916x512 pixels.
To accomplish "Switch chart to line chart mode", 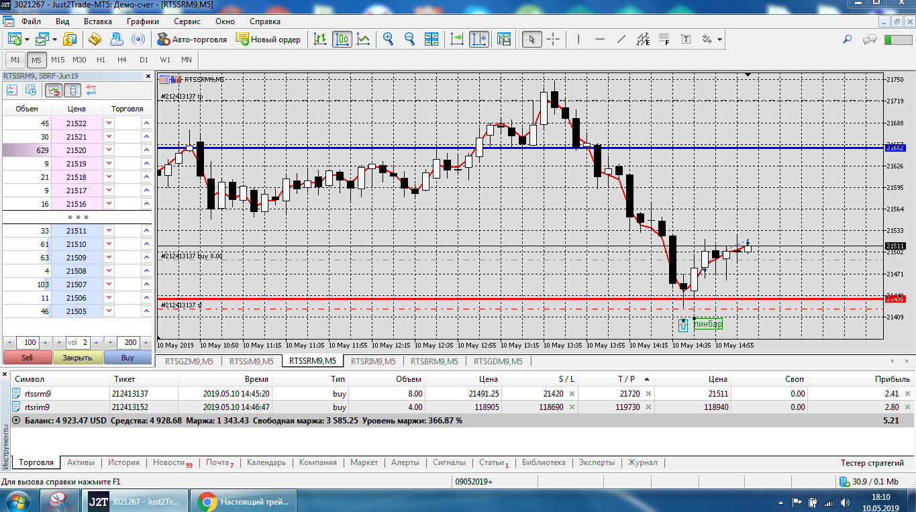I will click(x=363, y=40).
